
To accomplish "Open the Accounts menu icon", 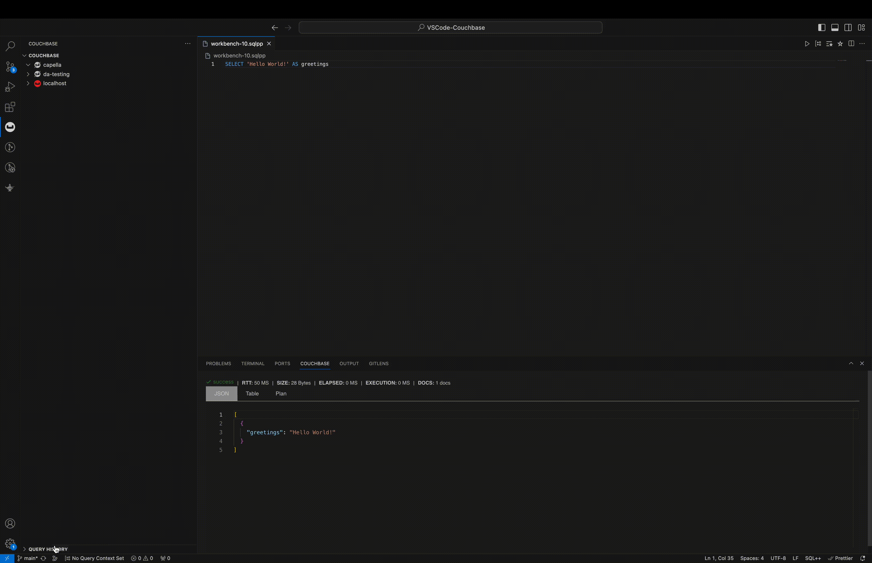I will [10, 523].
